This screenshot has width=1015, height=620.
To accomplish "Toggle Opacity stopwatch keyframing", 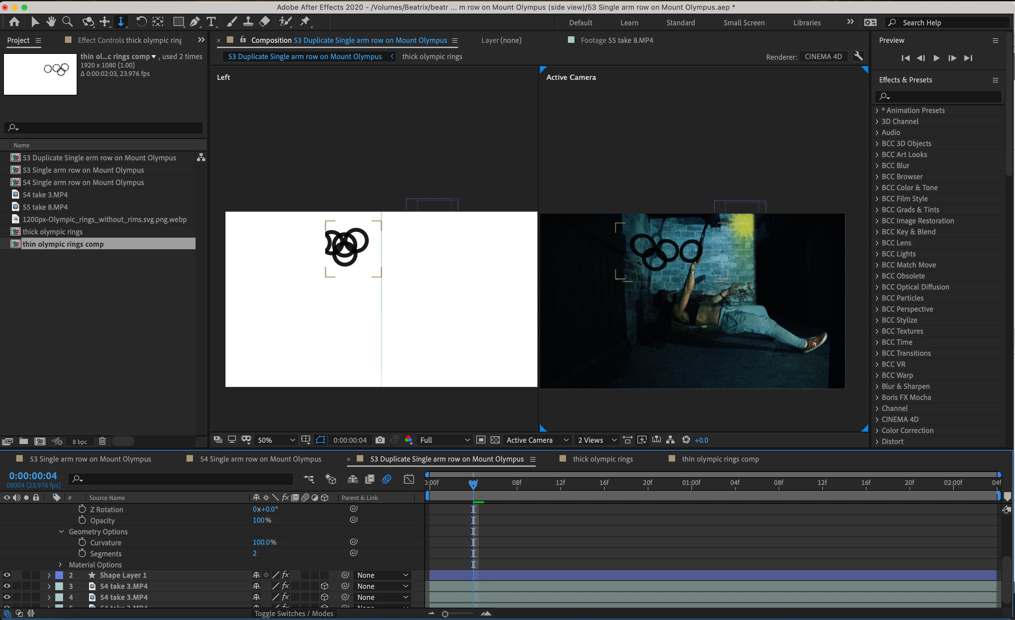I will coord(82,520).
